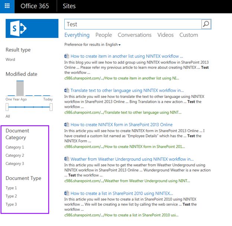Switch to the Everything search tab
Screen dimensions: 232x226
pos(77,35)
